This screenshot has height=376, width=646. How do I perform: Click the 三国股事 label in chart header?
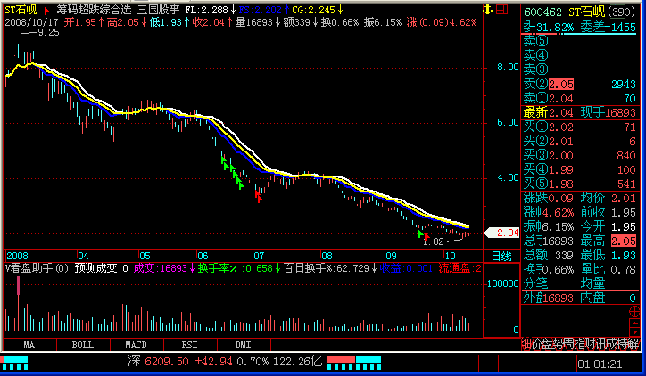[x=159, y=10]
